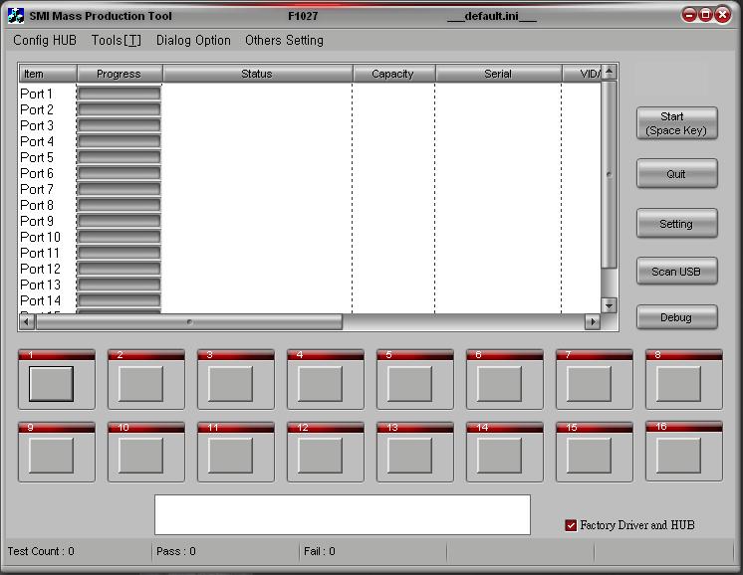Viewport: 743px width, 575px height.
Task: Click the Fail : 0 status
Action: [x=320, y=551]
